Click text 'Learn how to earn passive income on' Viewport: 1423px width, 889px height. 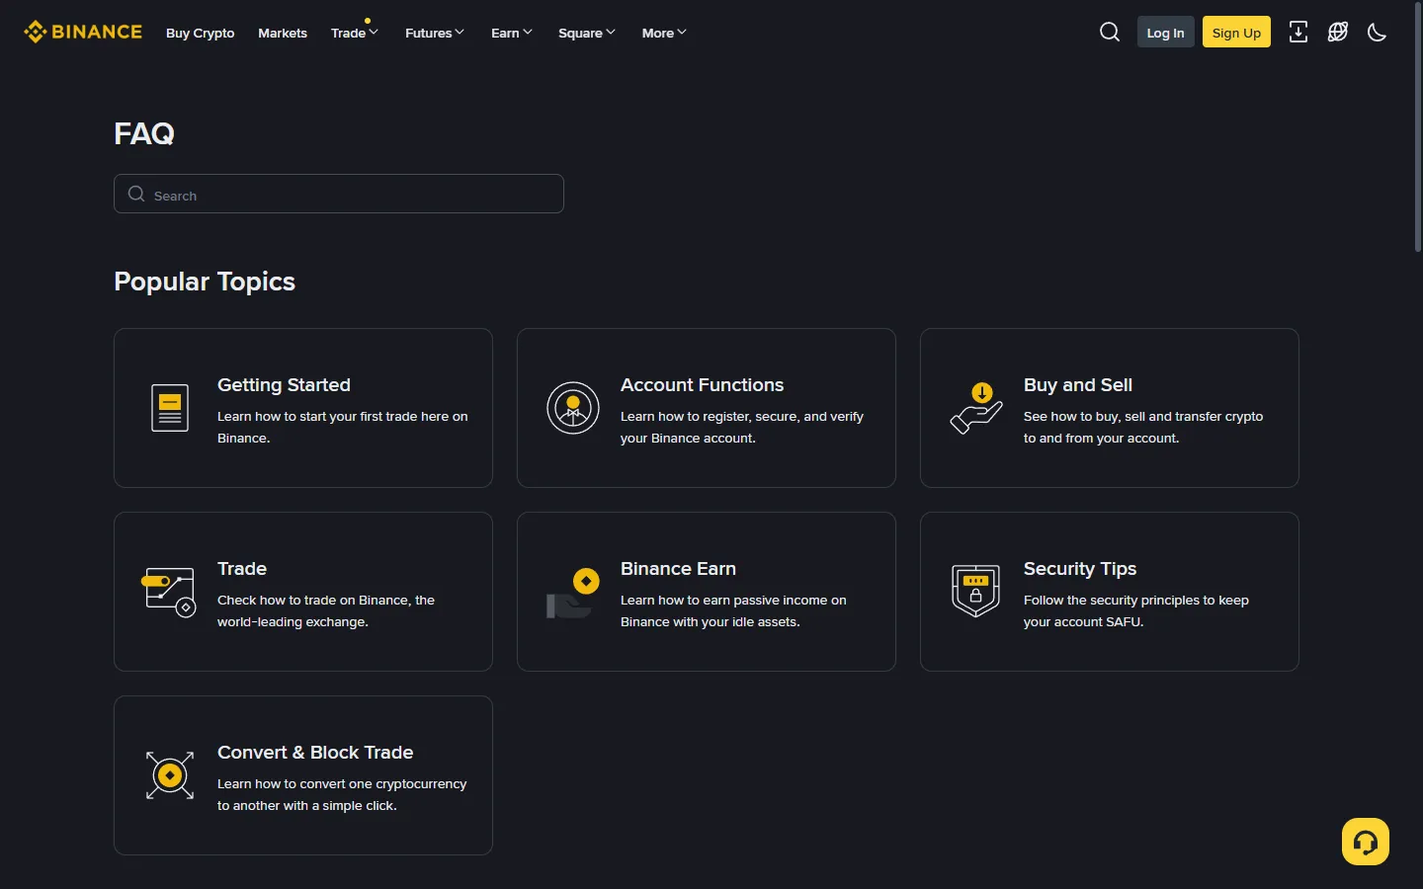(733, 601)
